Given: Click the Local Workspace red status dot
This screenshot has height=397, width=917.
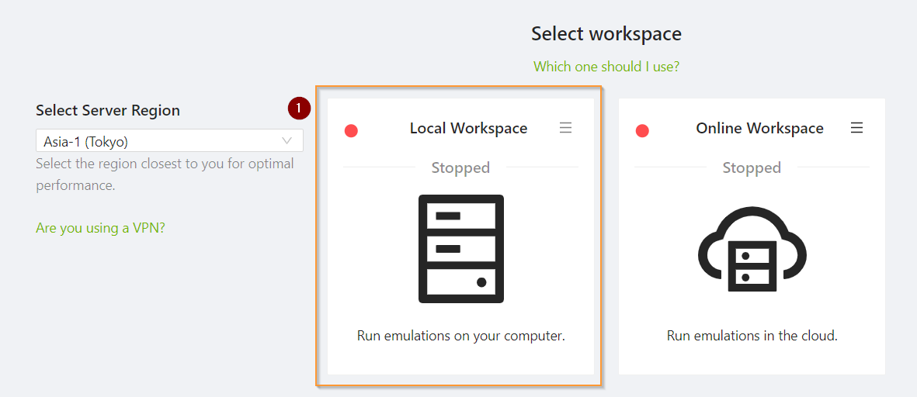Looking at the screenshot, I should pos(351,131).
